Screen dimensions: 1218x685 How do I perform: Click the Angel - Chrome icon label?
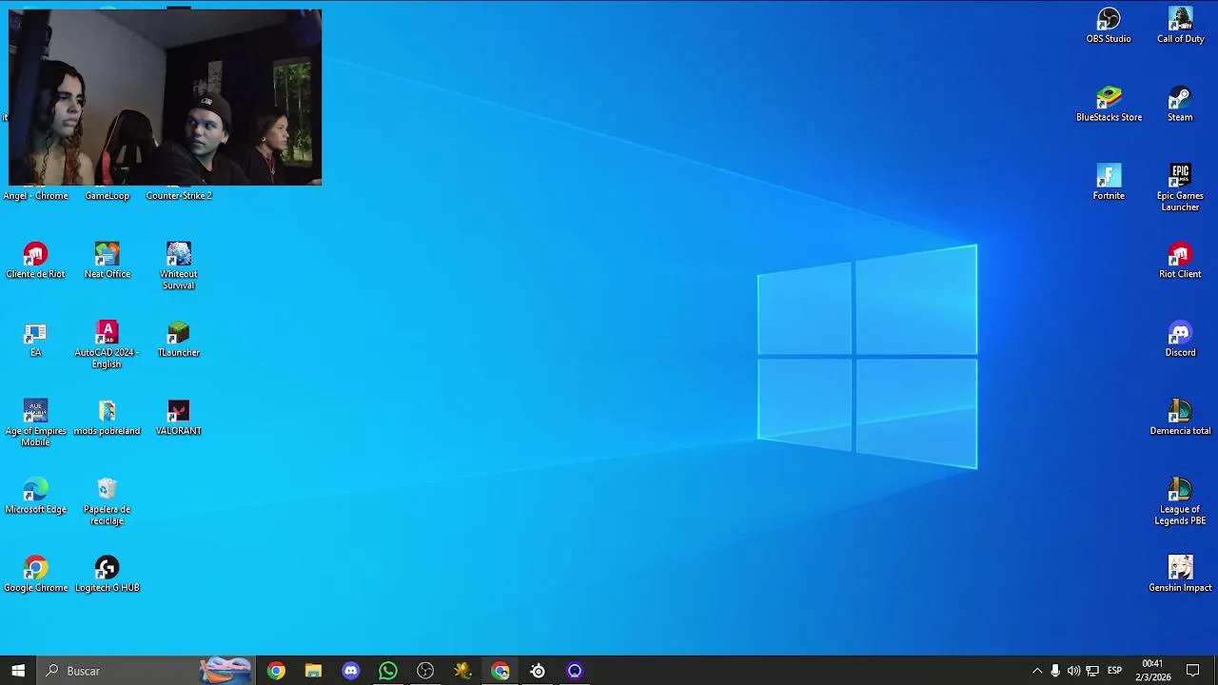point(35,196)
